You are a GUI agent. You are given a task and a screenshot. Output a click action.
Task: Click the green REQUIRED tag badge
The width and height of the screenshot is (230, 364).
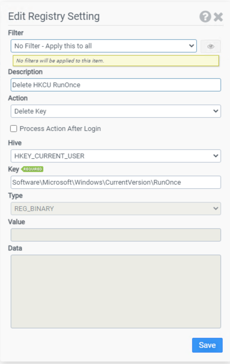click(x=32, y=169)
